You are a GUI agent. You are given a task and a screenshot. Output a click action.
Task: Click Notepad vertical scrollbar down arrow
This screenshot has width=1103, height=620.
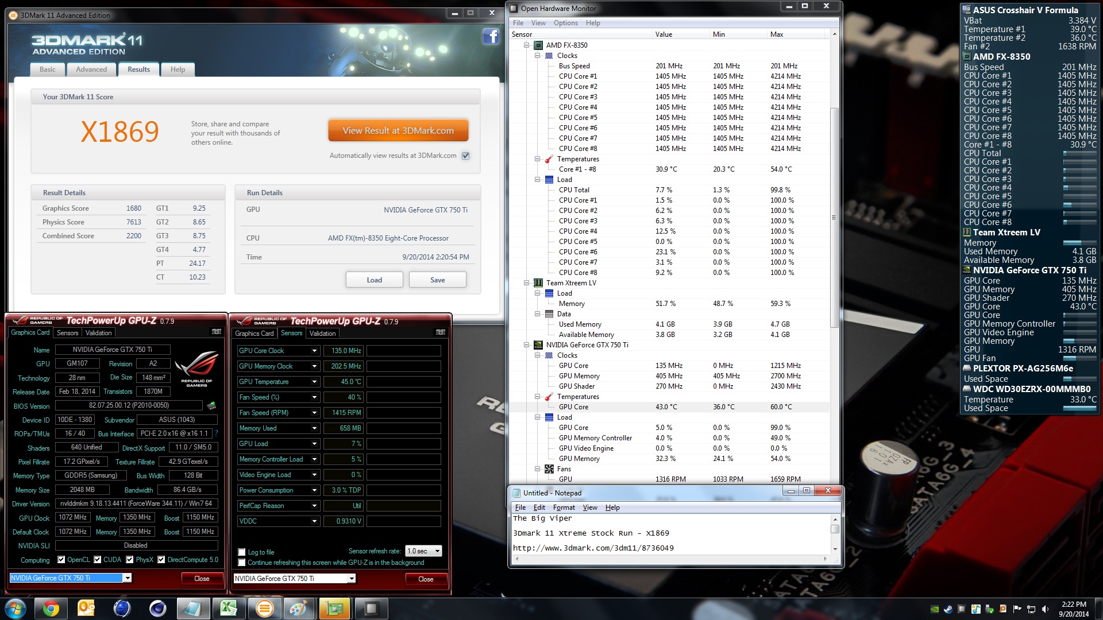click(835, 549)
